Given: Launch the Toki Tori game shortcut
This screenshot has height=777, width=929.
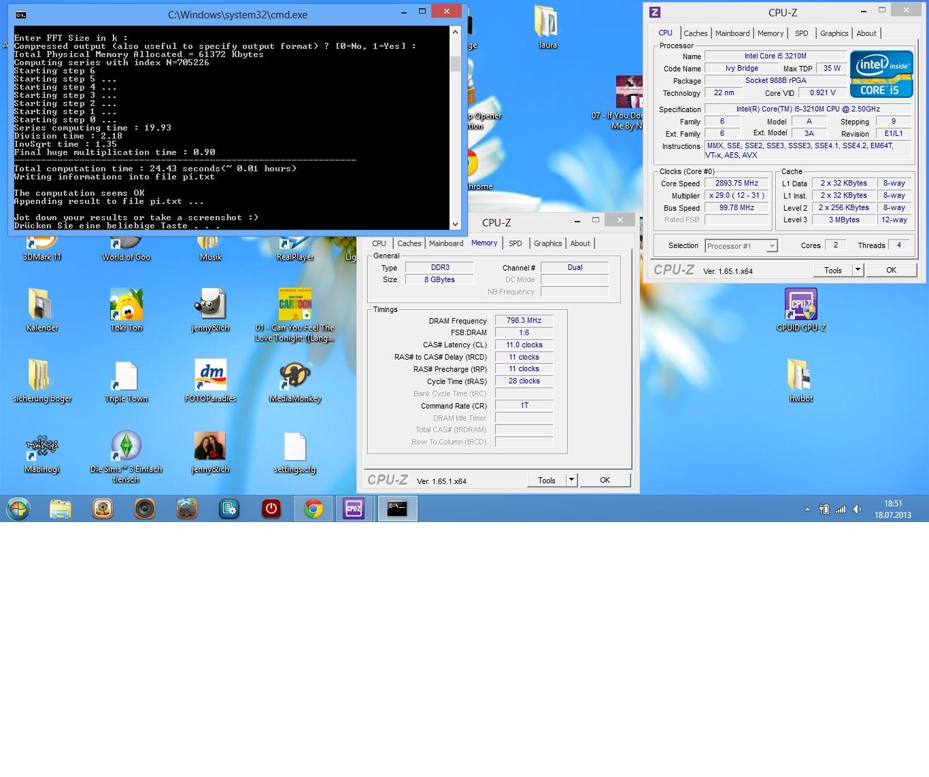Looking at the screenshot, I should click(126, 309).
